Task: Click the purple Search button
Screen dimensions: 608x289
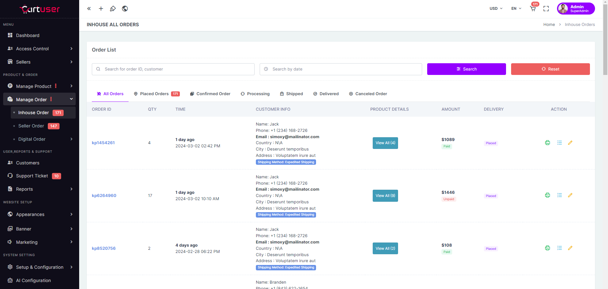Action: [466, 69]
